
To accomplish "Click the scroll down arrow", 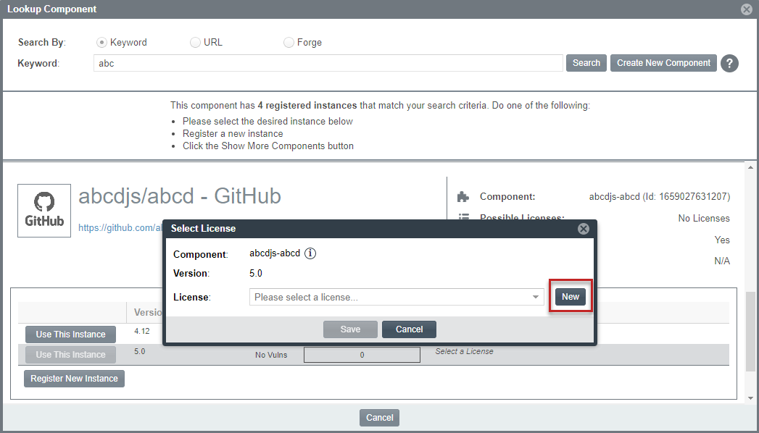I will pos(750,398).
